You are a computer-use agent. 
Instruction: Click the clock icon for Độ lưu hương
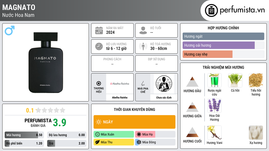99,46
